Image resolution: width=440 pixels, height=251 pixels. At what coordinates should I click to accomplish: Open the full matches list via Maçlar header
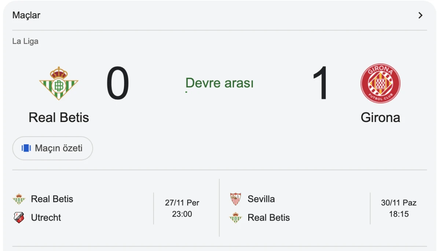coord(26,15)
